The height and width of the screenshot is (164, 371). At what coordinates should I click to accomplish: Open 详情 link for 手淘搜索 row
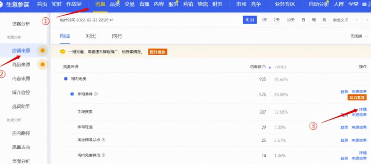[363, 109]
